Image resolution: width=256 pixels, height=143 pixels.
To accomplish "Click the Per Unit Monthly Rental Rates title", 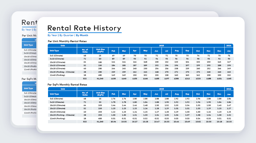I will tap(67, 41).
